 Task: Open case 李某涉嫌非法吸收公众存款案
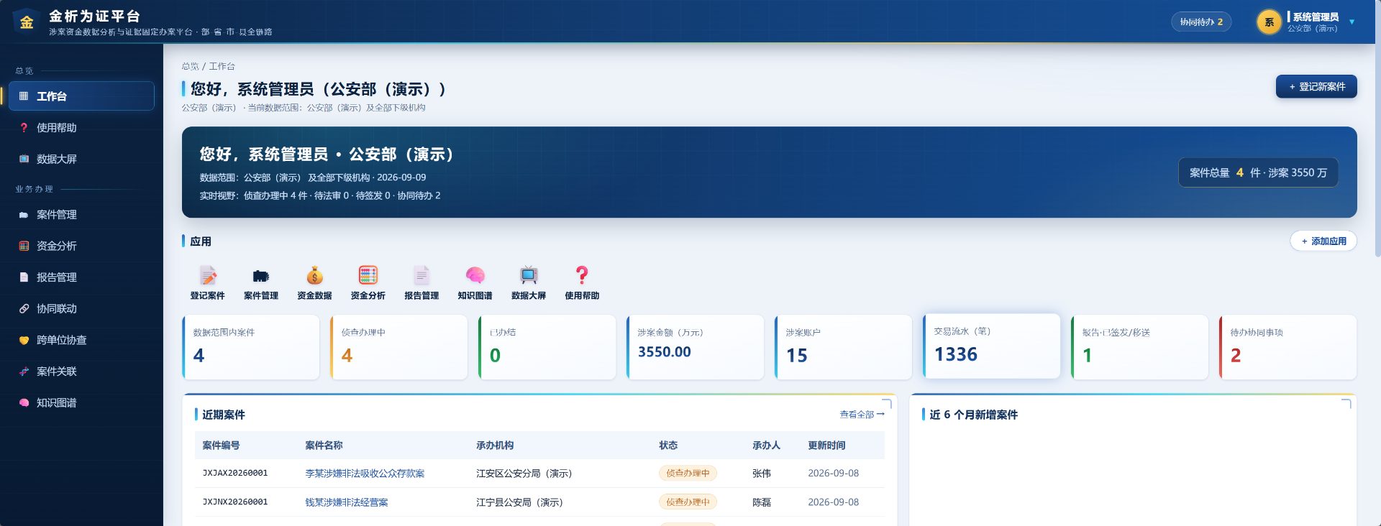point(365,474)
